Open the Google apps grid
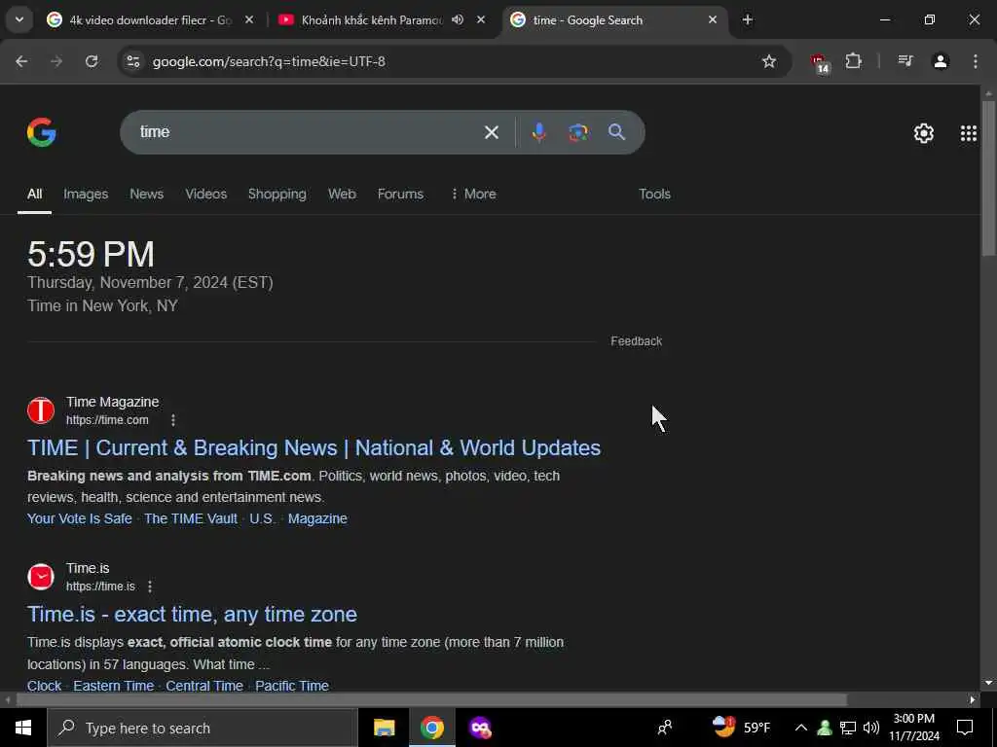 (968, 132)
